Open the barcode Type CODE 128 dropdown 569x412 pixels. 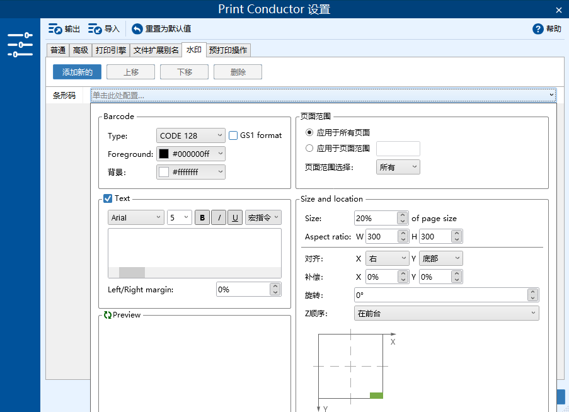[x=190, y=135]
